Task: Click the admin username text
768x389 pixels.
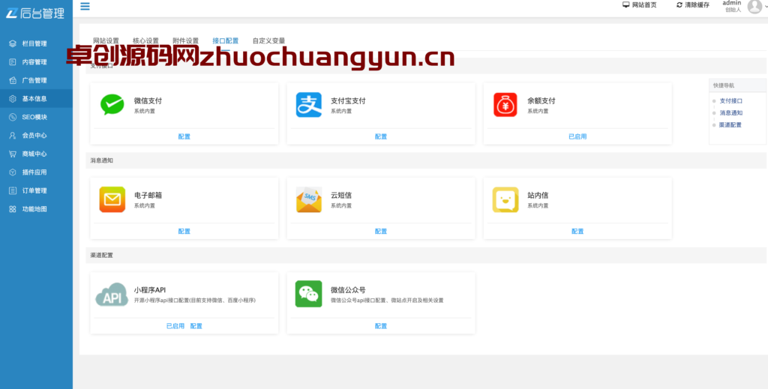Action: (x=732, y=3)
